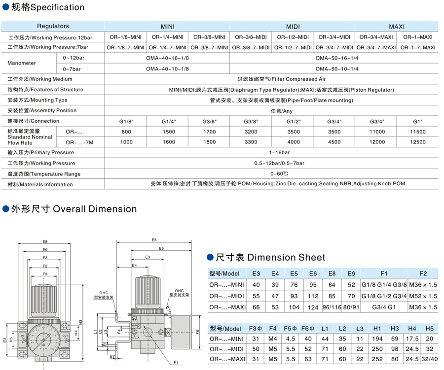The width and height of the screenshot is (444, 370).
Task: Select the MINI column header in specification table
Action: click(167, 27)
